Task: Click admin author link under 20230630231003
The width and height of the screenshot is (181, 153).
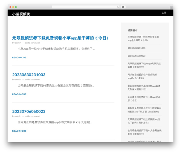Action: (18, 80)
